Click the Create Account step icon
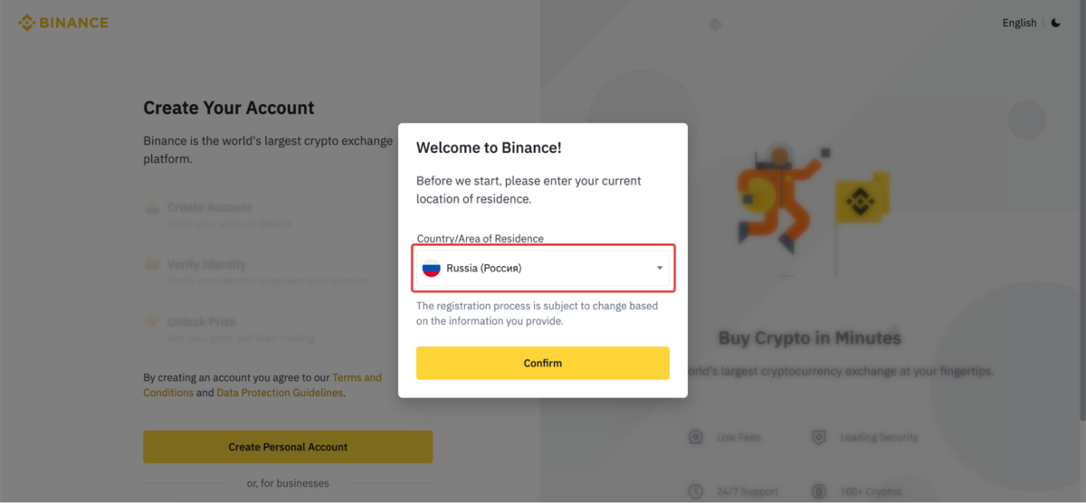Screen dimensions: 1086x503 153,208
